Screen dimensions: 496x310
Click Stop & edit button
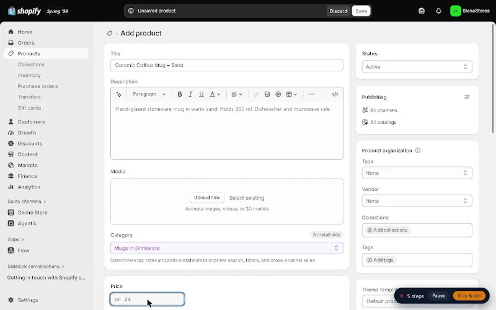pos(469,296)
